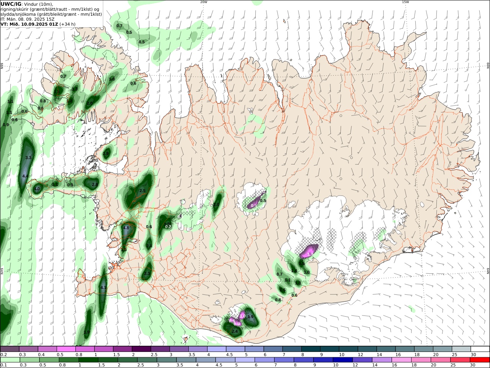Select the crimson 25 swatch in the rain legend

(x=461, y=360)
